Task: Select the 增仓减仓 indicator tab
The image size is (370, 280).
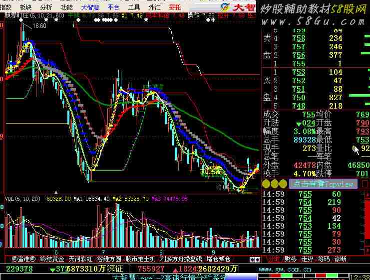Action: [x=219, y=259]
